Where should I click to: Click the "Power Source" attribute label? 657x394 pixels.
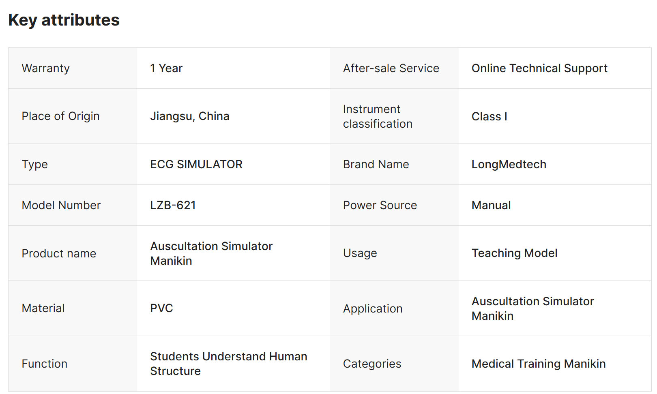380,205
